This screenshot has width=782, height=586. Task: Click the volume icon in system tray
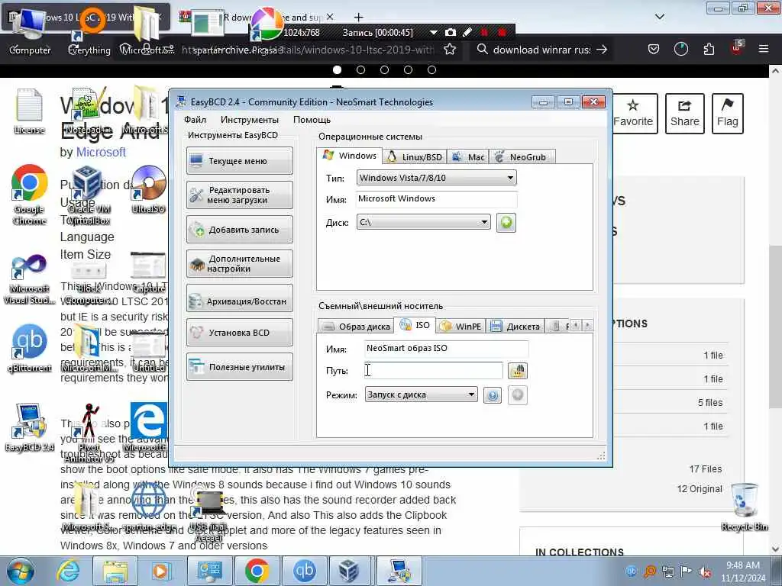[x=705, y=572]
